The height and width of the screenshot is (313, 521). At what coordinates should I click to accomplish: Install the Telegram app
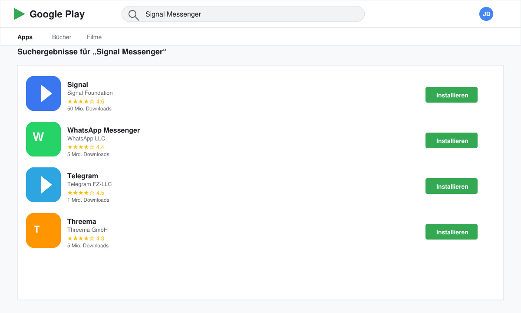452,186
